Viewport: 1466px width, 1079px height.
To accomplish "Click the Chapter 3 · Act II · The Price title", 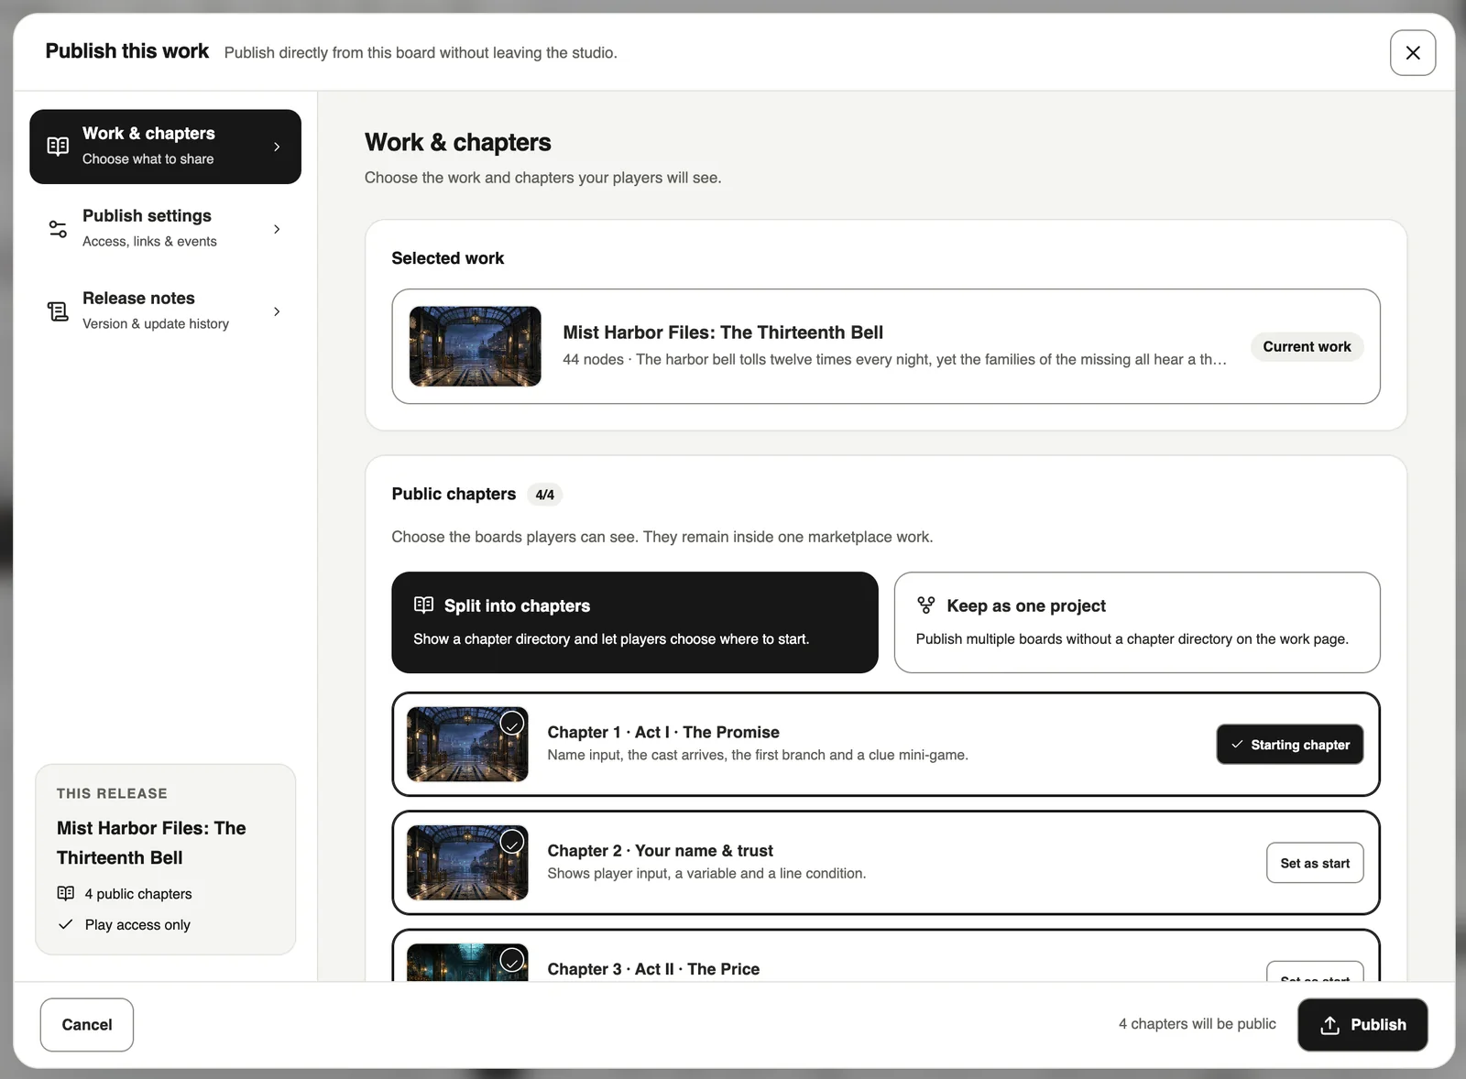I will 653,969.
